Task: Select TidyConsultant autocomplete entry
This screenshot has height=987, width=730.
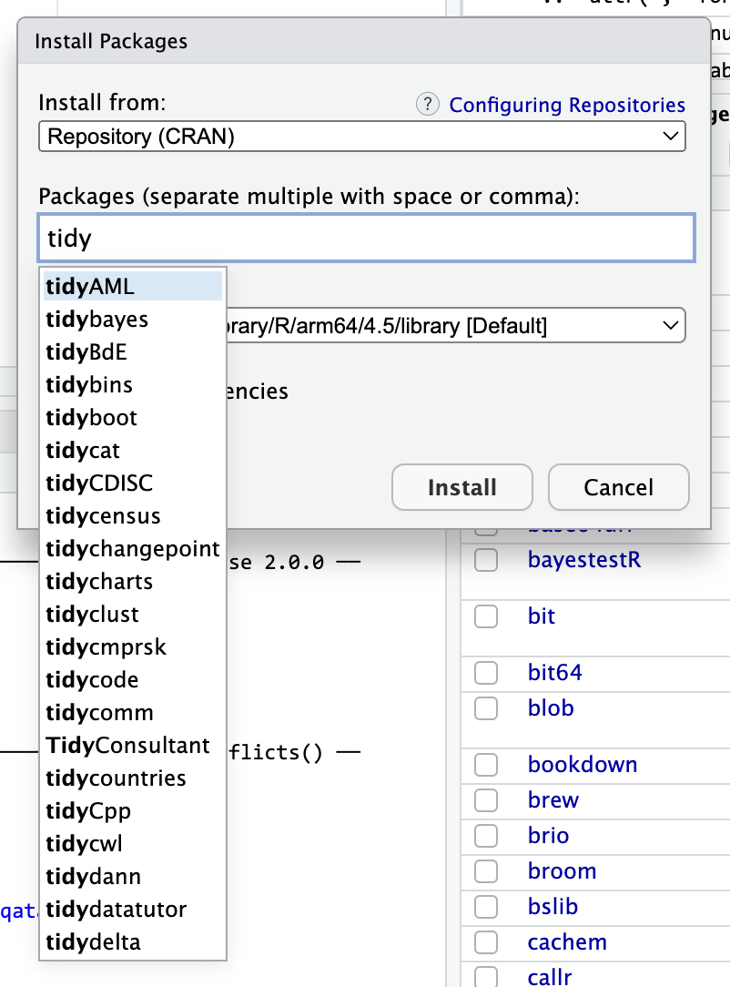Action: pos(127,746)
